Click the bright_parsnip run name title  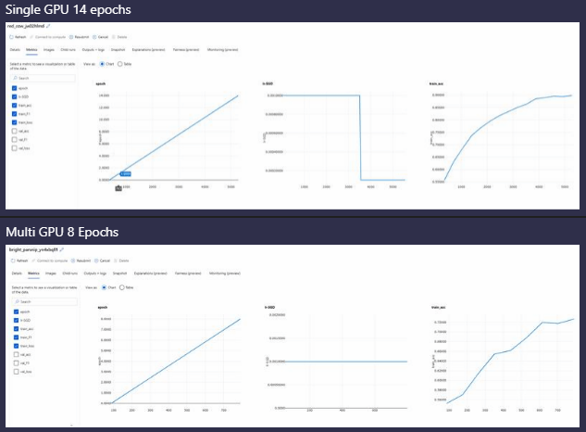click(x=33, y=249)
